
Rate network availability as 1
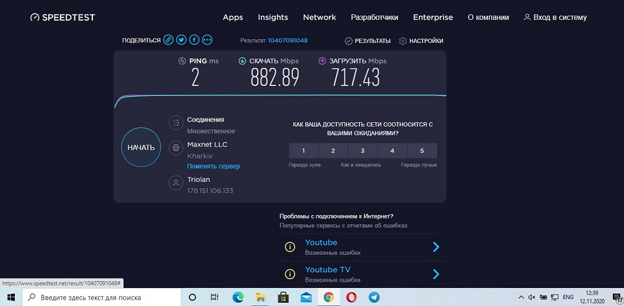(x=304, y=151)
